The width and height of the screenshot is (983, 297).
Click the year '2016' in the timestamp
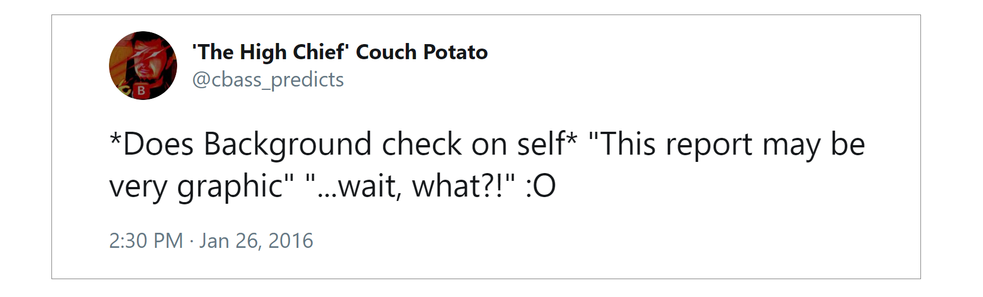point(291,241)
